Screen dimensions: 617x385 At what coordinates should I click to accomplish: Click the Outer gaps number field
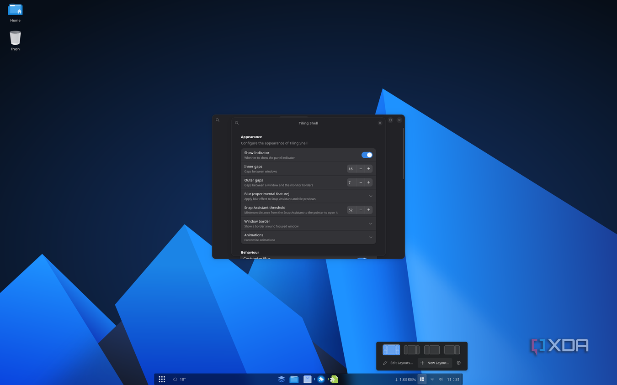point(351,182)
